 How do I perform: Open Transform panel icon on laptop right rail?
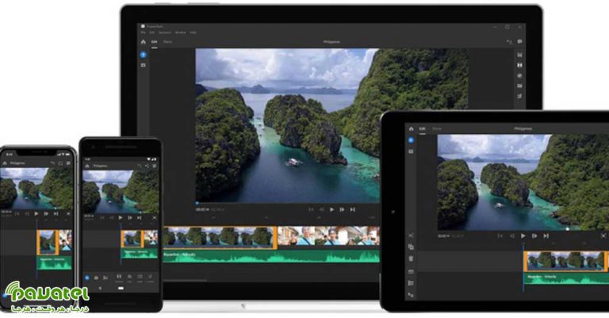point(519,96)
